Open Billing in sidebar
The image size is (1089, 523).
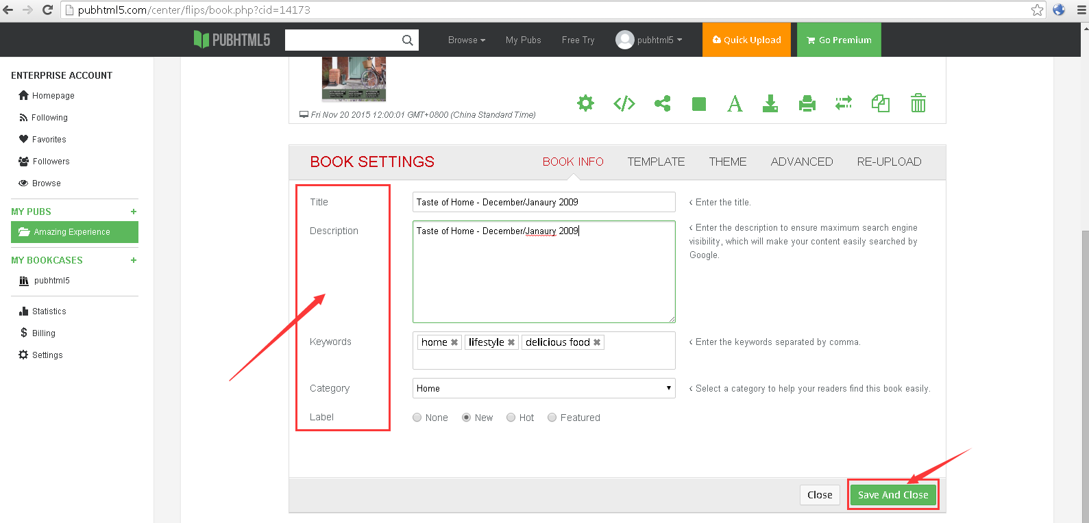click(37, 333)
